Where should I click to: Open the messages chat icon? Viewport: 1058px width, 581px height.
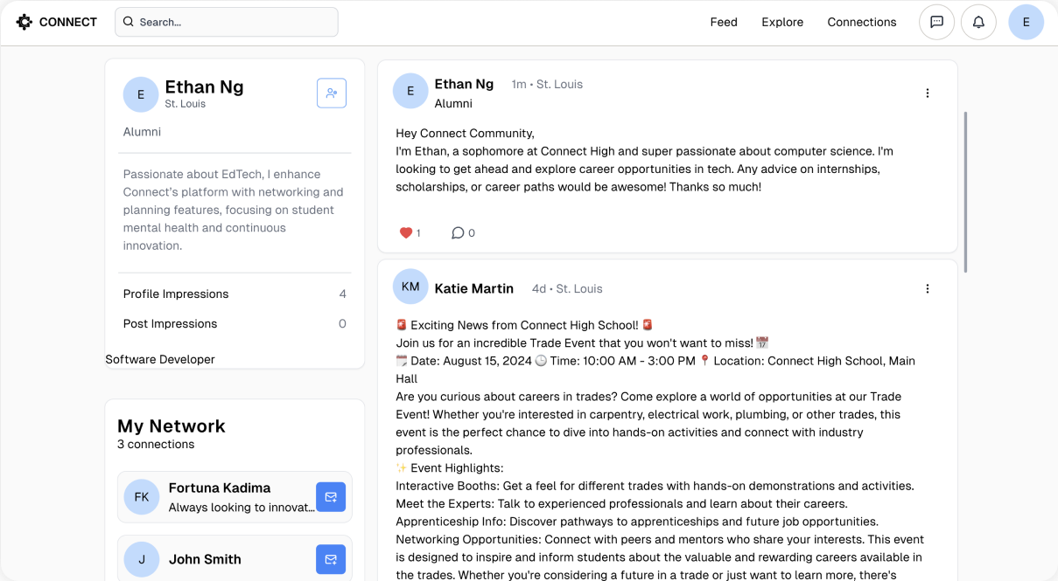point(936,22)
